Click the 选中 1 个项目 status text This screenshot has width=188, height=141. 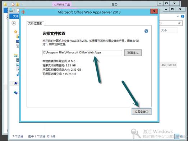(36, 136)
